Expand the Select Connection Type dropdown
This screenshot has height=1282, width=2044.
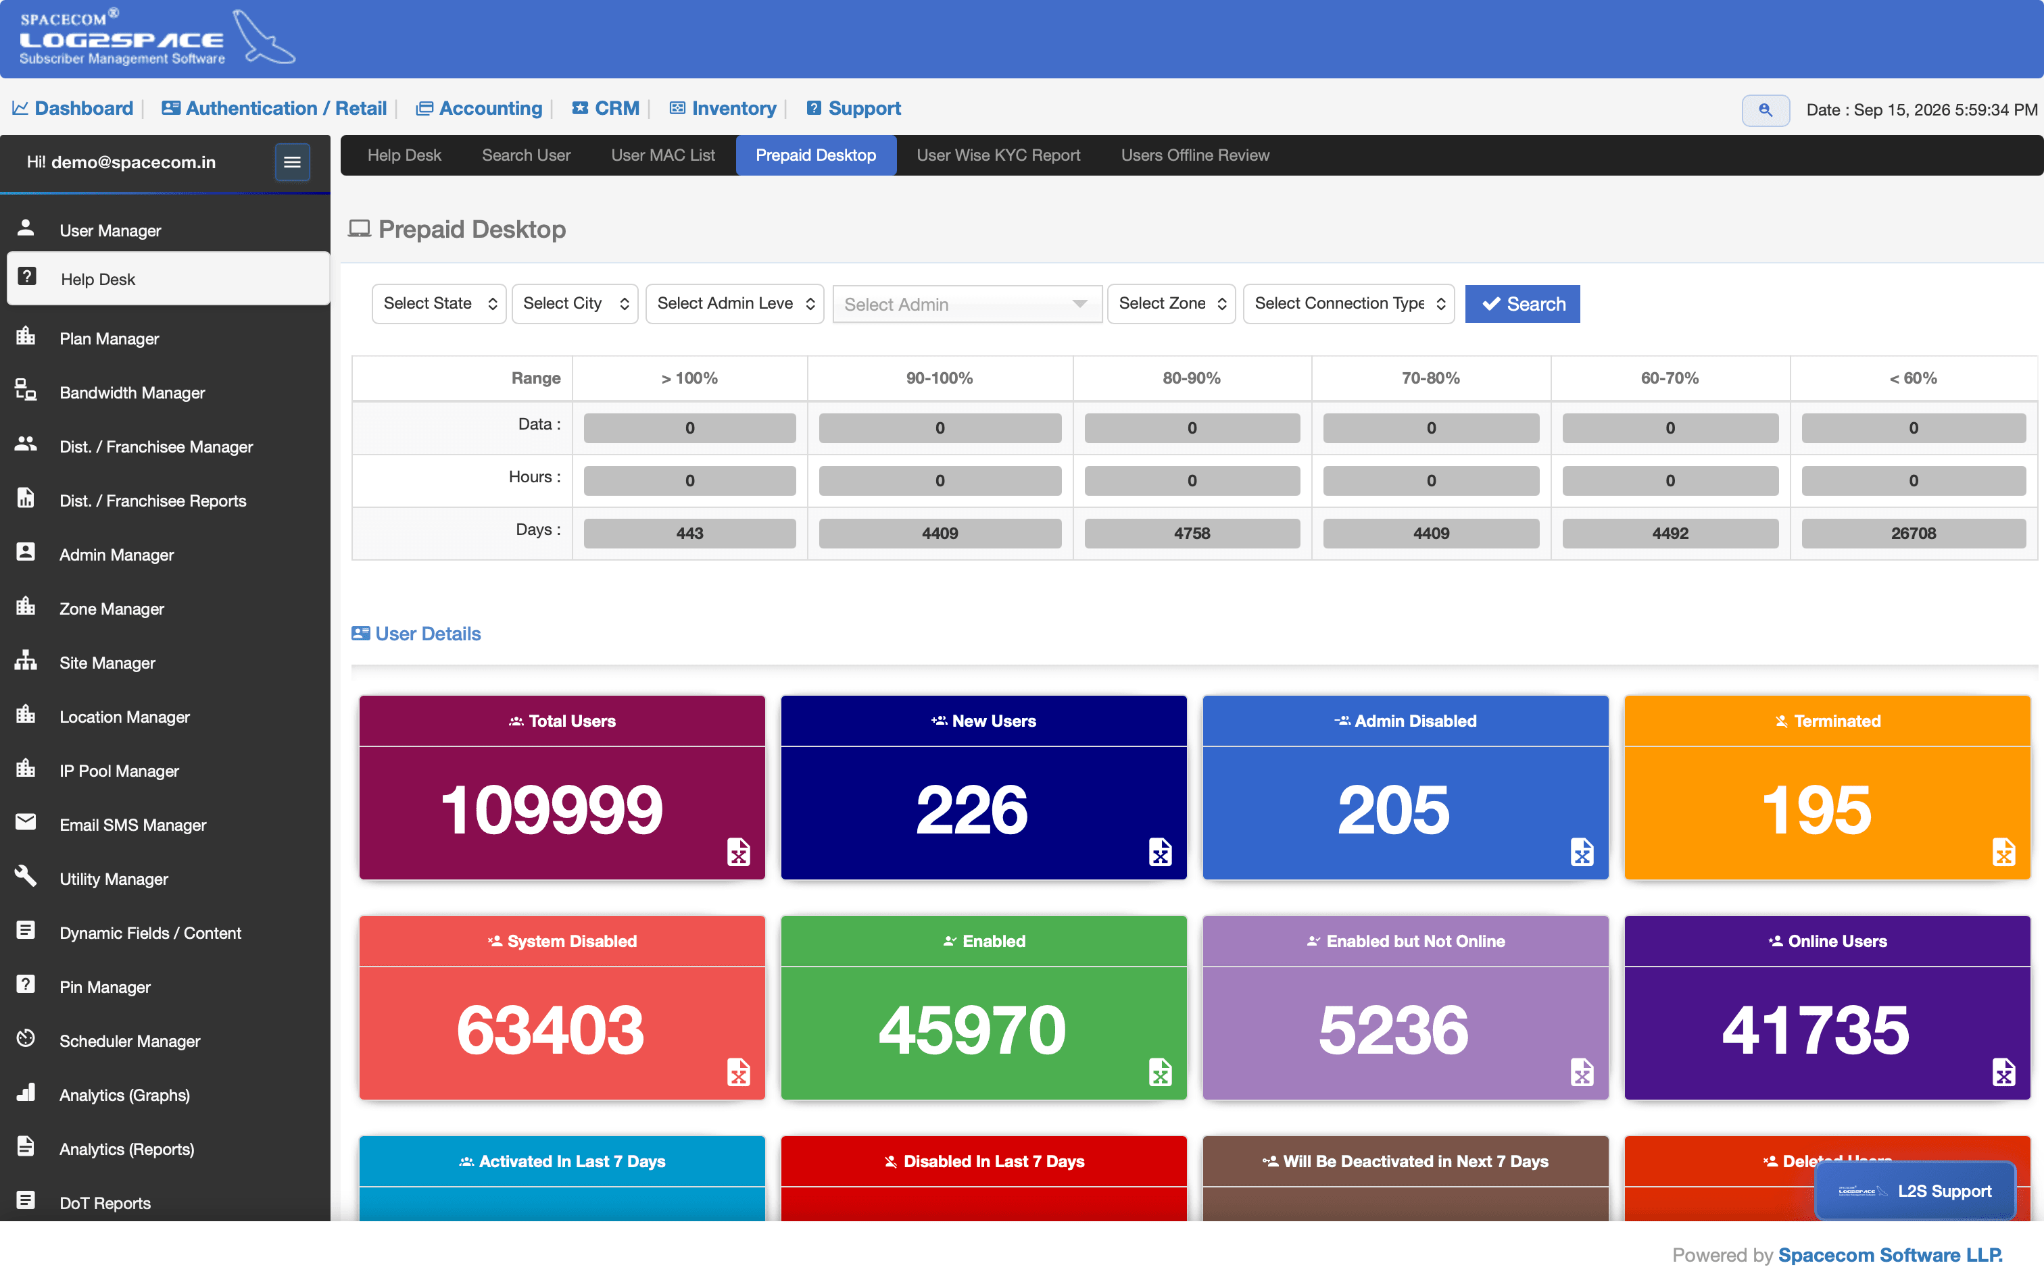coord(1348,303)
